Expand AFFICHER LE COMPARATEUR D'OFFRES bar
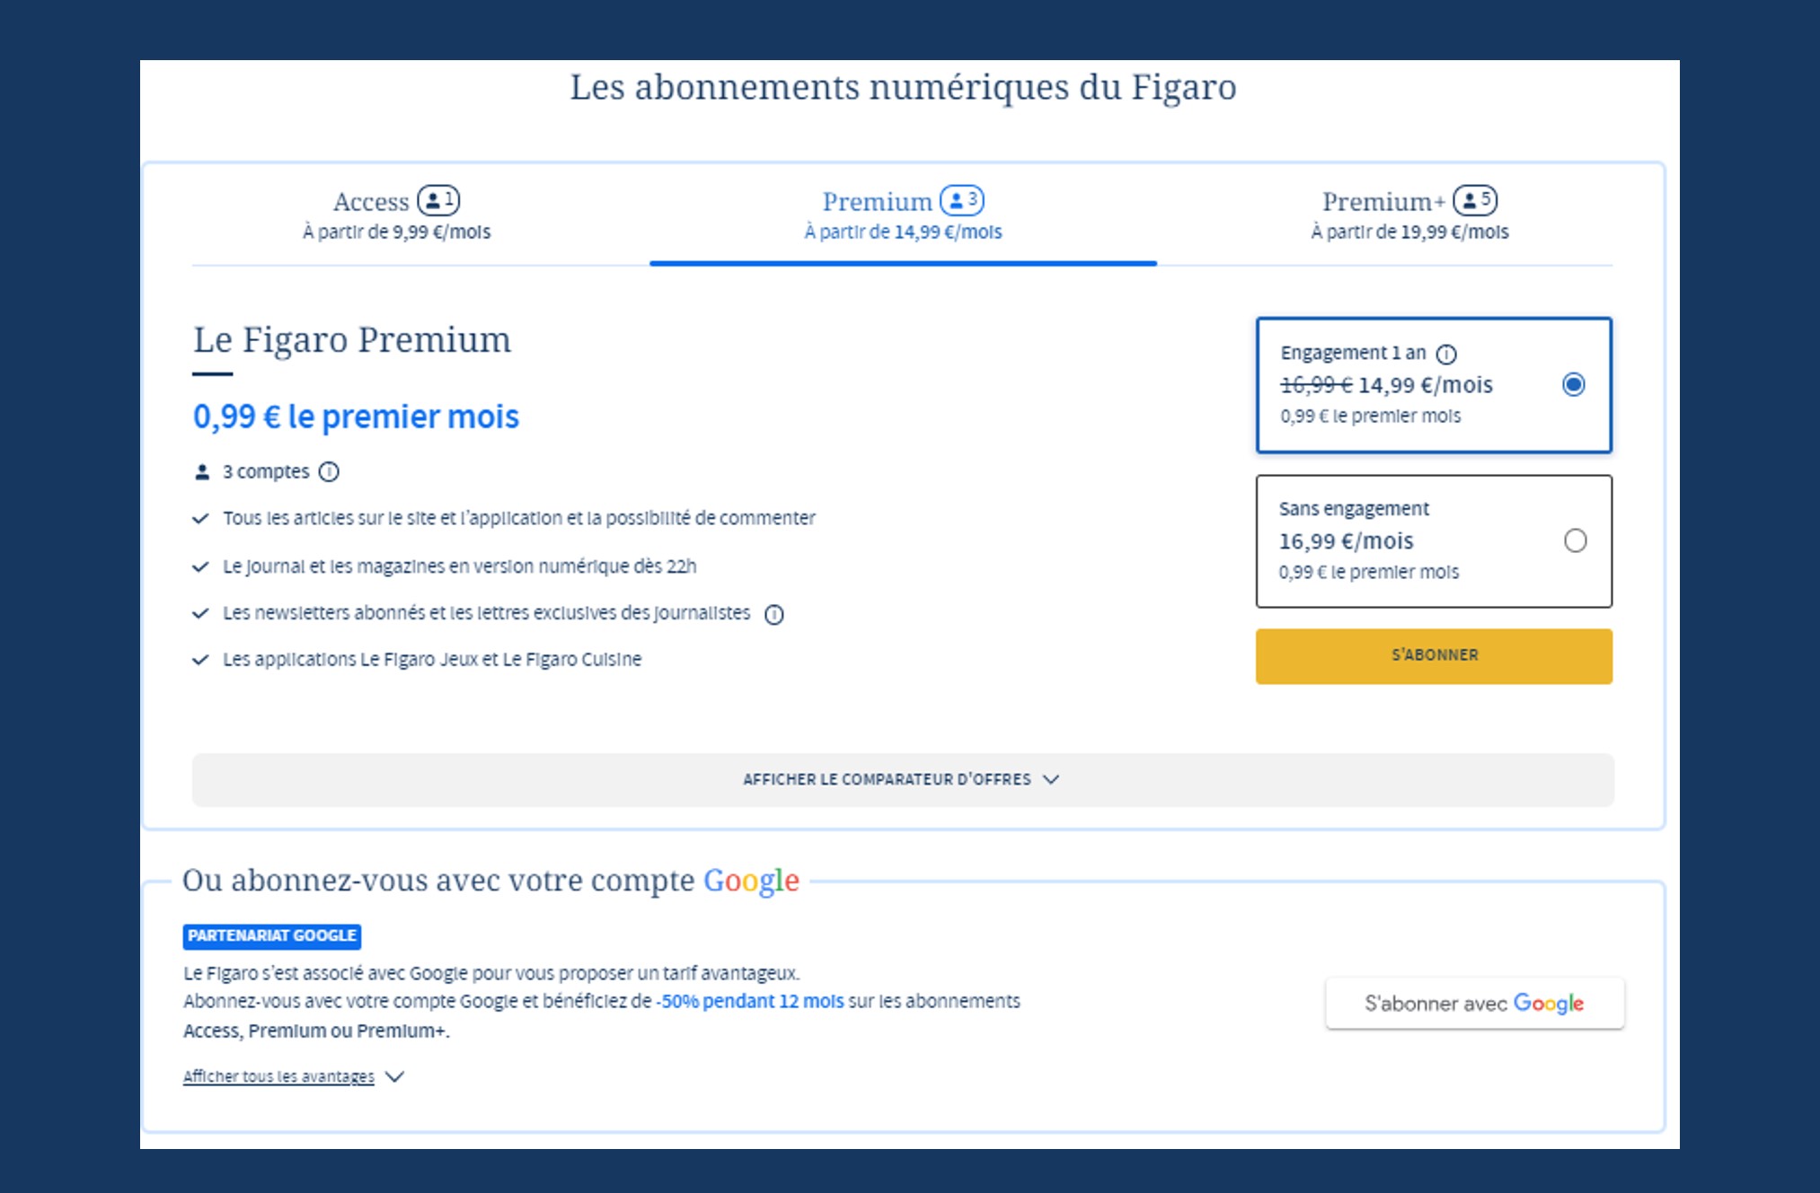This screenshot has height=1193, width=1820. tap(903, 779)
